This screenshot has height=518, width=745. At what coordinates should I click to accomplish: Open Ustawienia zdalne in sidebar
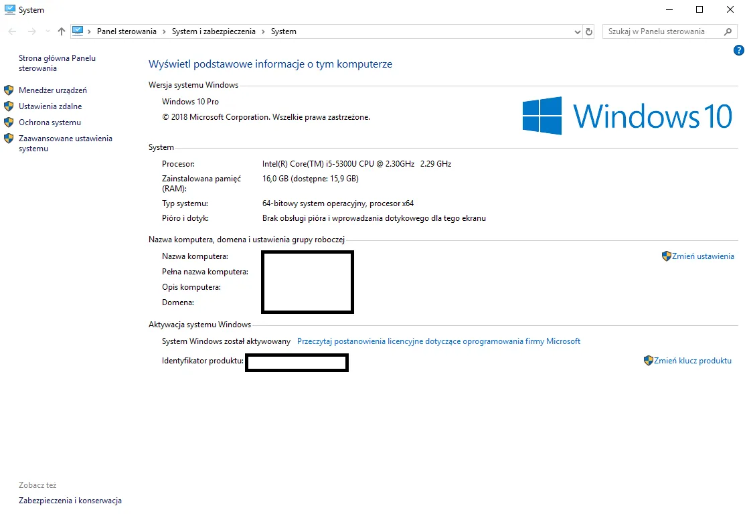click(48, 106)
